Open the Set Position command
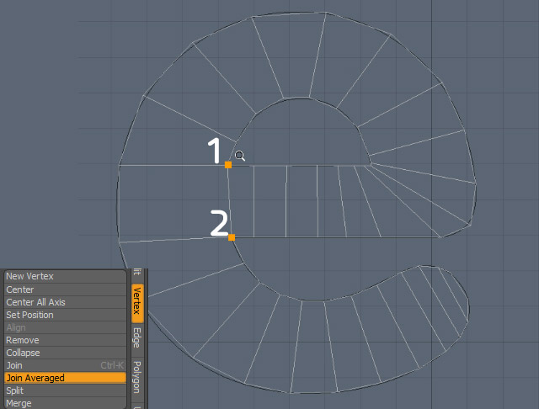 pos(66,315)
